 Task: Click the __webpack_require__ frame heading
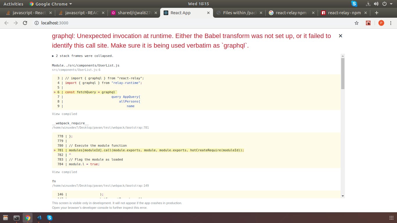click(x=70, y=123)
